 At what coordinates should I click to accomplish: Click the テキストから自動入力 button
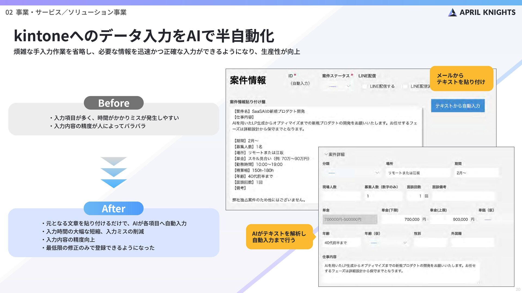(458, 106)
